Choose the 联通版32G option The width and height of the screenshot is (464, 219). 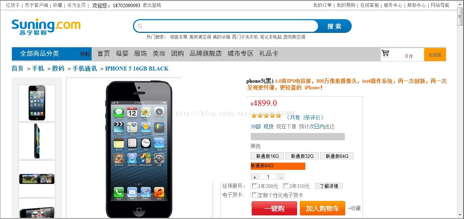[302, 156]
